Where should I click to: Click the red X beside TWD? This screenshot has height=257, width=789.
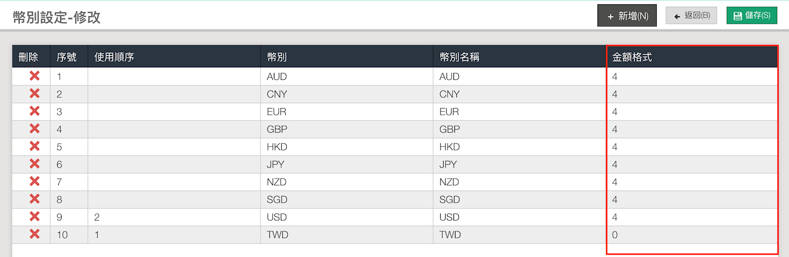35,234
